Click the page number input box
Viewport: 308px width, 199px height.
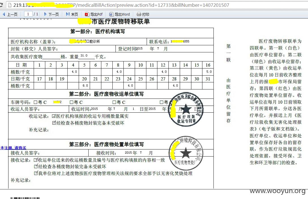[x=28, y=14]
